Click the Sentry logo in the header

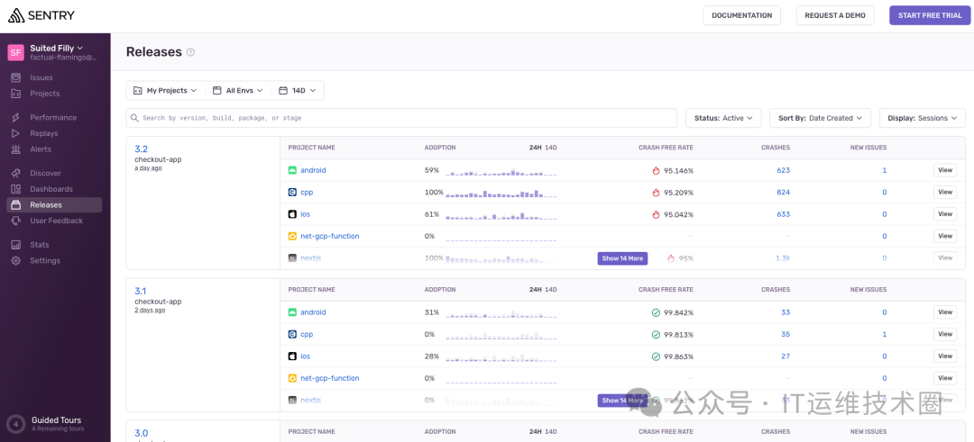(x=41, y=15)
